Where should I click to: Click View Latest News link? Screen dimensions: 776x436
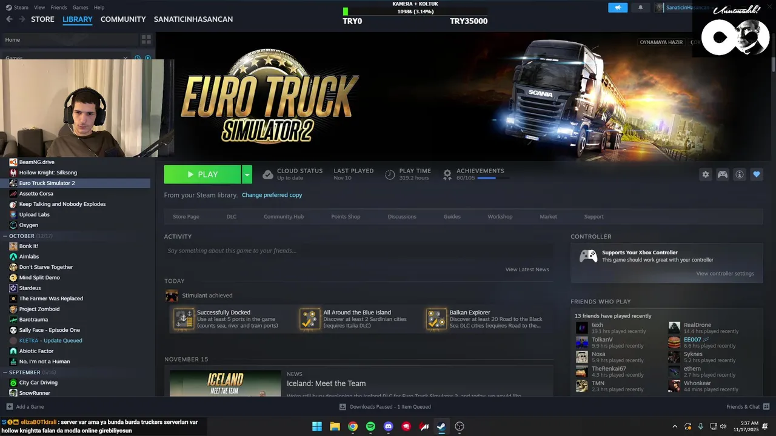click(x=527, y=269)
